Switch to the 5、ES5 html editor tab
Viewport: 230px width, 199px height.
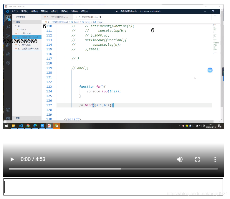point(57,17)
